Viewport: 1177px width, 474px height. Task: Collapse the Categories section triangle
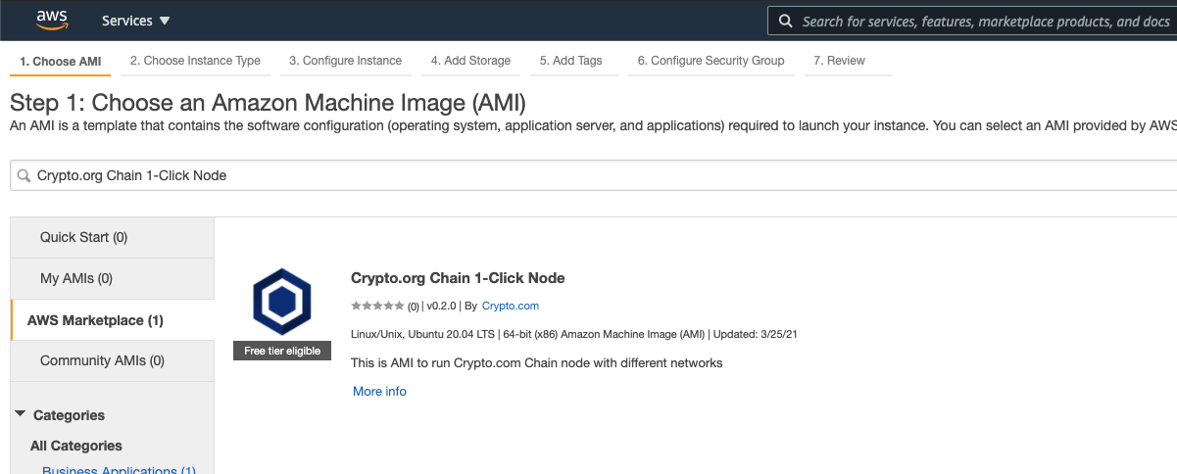[21, 414]
